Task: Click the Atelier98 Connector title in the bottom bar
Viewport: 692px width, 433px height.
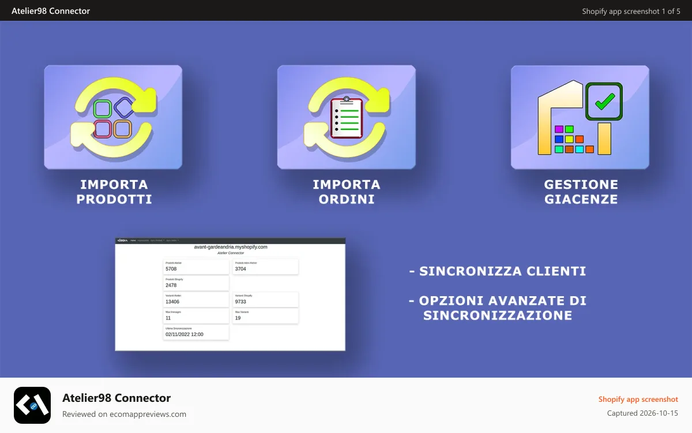Action: coord(116,398)
